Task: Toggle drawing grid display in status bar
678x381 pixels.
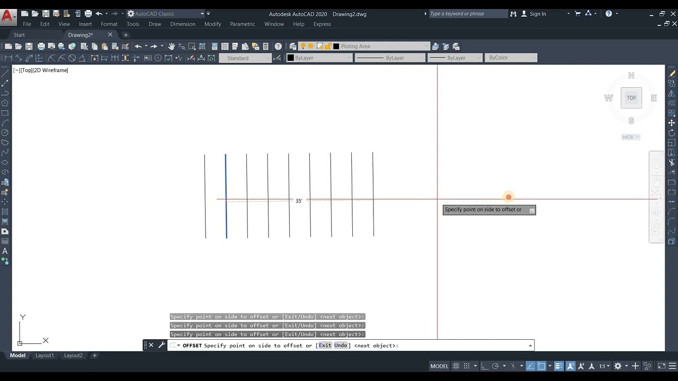Action: point(456,366)
